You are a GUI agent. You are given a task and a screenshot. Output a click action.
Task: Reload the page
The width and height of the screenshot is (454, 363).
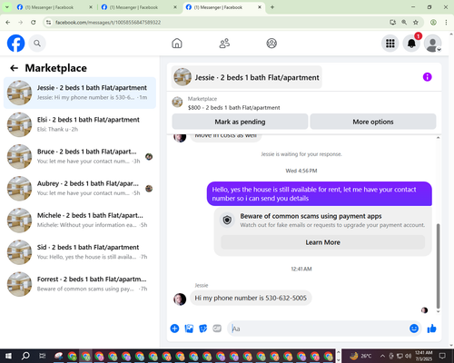pyautogui.click(x=34, y=23)
